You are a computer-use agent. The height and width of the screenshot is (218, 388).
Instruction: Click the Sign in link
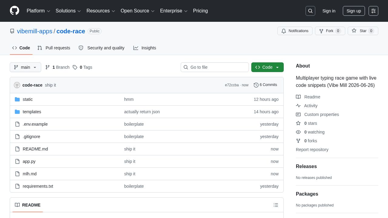point(329,11)
